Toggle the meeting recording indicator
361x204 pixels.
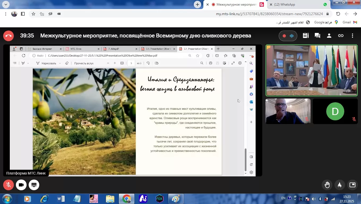point(288,36)
